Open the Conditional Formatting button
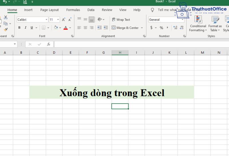The width and height of the screenshot is (229, 156). pos(198,24)
